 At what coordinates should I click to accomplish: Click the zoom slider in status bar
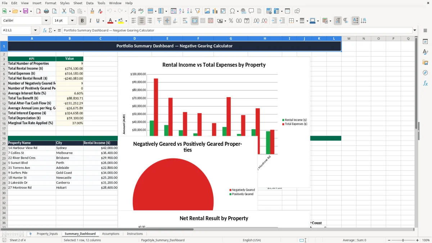click(x=403, y=240)
